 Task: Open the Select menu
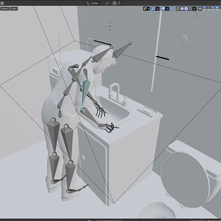pos(4,9)
